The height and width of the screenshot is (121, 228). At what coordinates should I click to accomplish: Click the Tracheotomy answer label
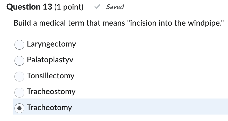(x=49, y=107)
